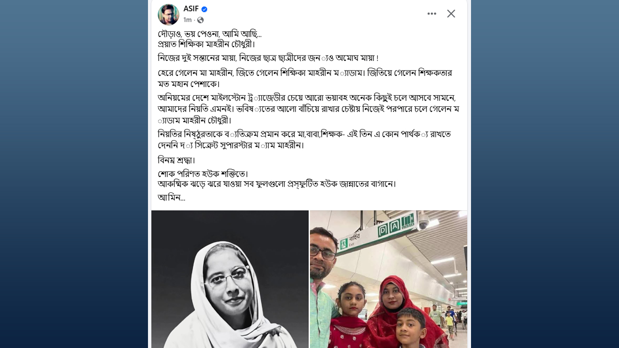The image size is (619, 348).
Task: Dismiss the post with the X icon
Action: (451, 14)
